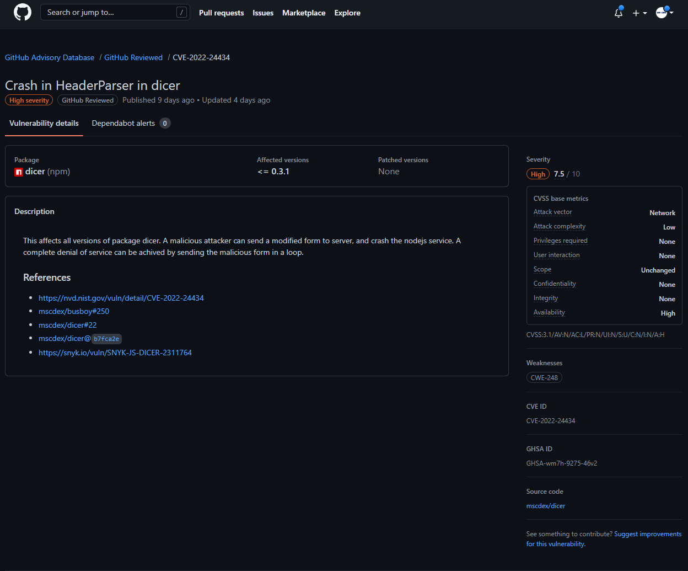688x571 pixels.
Task: Click the Dependabot alerts counter 0
Action: coord(165,123)
